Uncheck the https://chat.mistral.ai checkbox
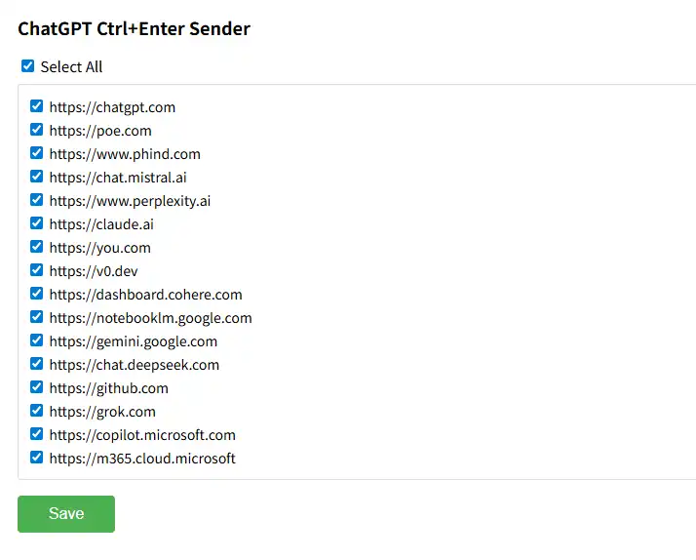 point(37,177)
